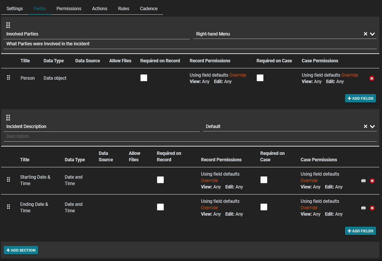The height and width of the screenshot is (261, 382).
Task: Click the empty Description field
Action: (x=190, y=136)
